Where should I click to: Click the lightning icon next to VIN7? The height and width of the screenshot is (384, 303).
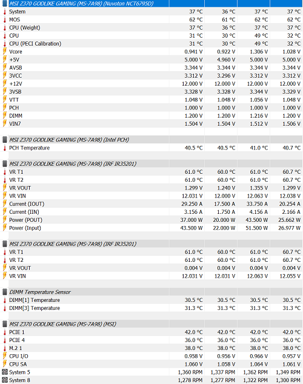4,124
